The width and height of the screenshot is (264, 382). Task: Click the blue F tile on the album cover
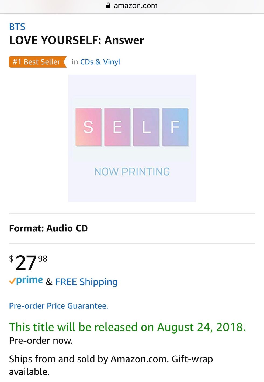click(x=175, y=127)
